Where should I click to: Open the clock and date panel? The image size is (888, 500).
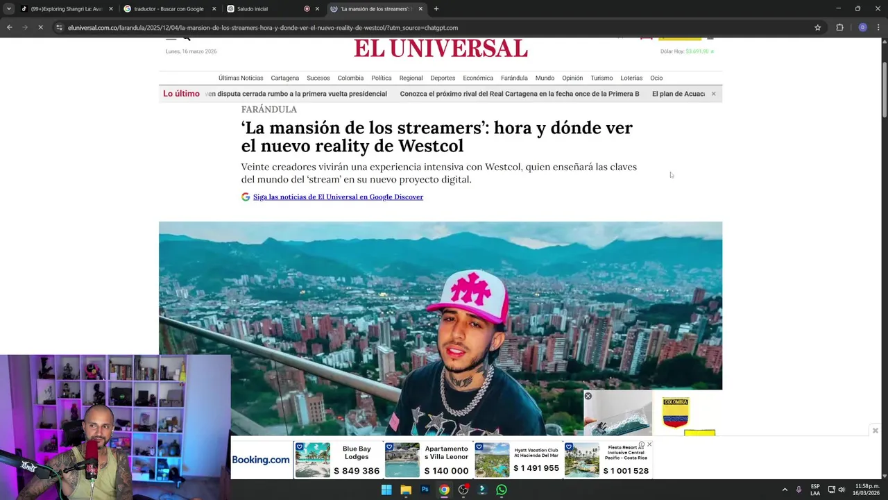pyautogui.click(x=864, y=490)
